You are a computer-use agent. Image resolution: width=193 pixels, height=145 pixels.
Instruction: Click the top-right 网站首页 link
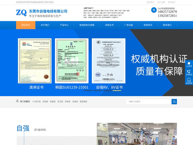pos(150,2)
